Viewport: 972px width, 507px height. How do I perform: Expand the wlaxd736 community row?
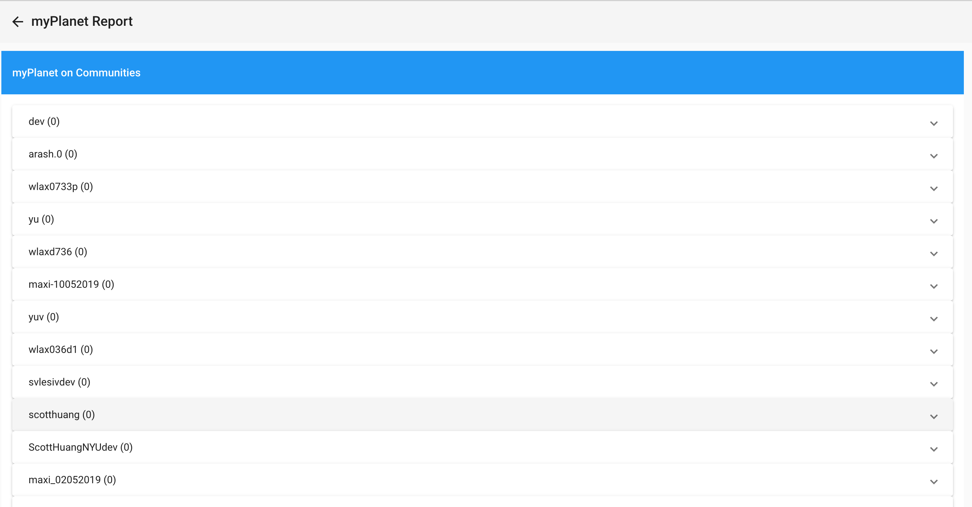click(x=934, y=254)
